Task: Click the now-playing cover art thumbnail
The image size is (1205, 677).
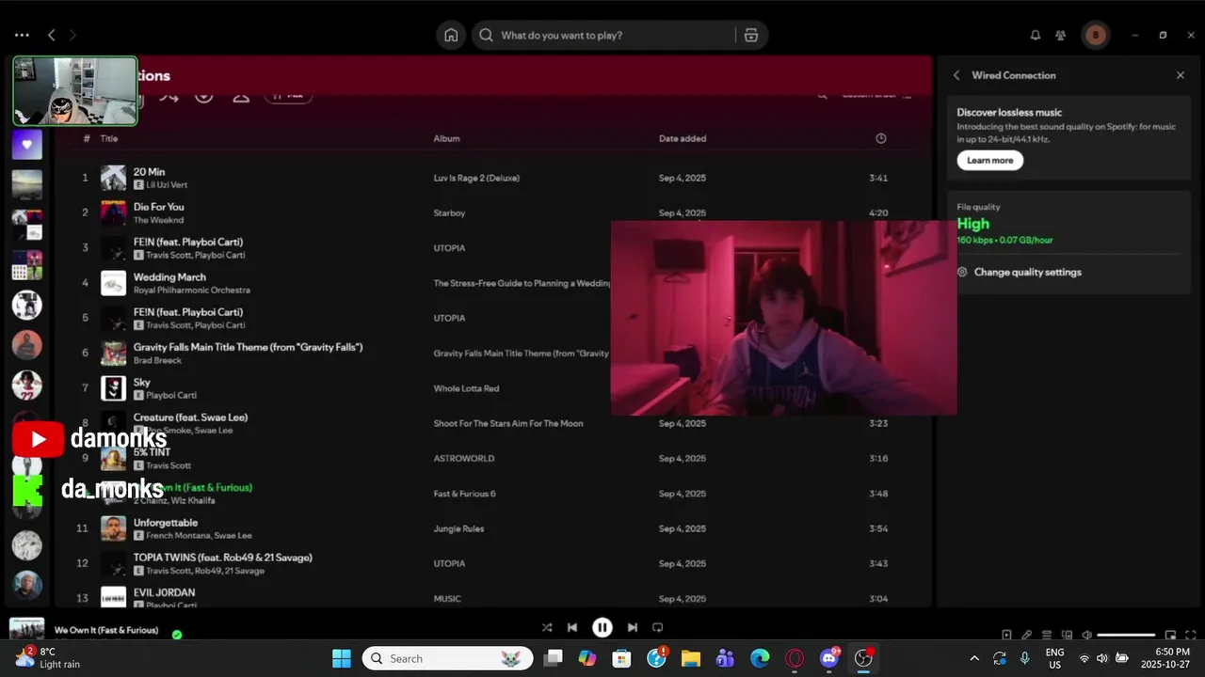Action: 26,628
